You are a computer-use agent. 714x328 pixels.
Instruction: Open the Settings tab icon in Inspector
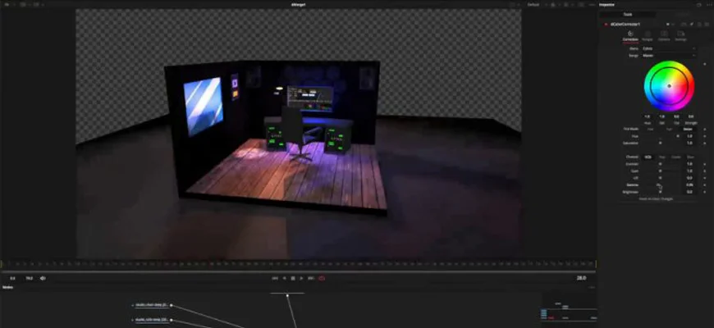(680, 34)
